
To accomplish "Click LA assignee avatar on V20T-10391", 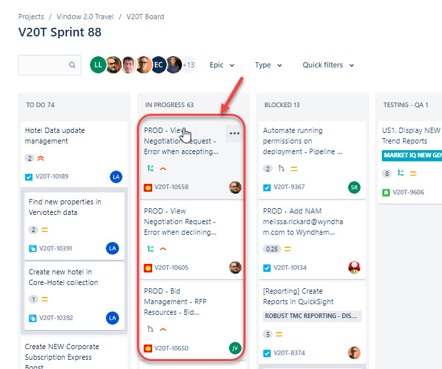I will (112, 248).
